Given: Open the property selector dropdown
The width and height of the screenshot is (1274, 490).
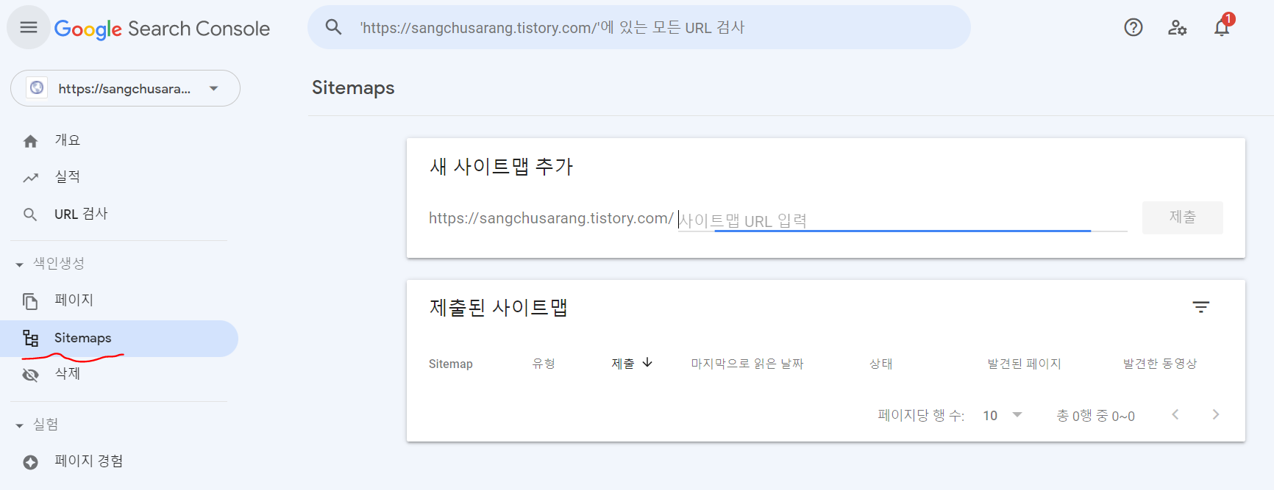Looking at the screenshot, I should [x=125, y=88].
